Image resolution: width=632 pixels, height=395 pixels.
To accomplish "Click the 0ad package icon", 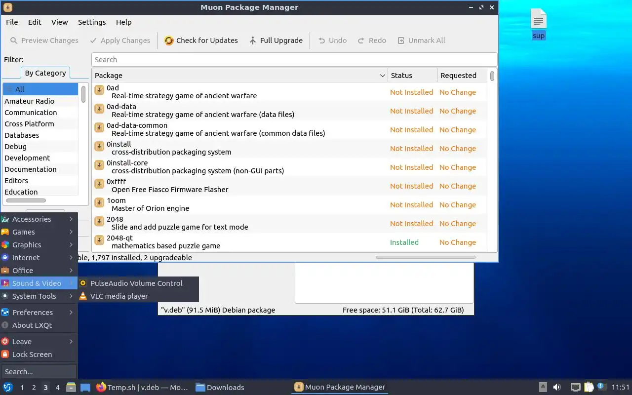I will pos(99,89).
